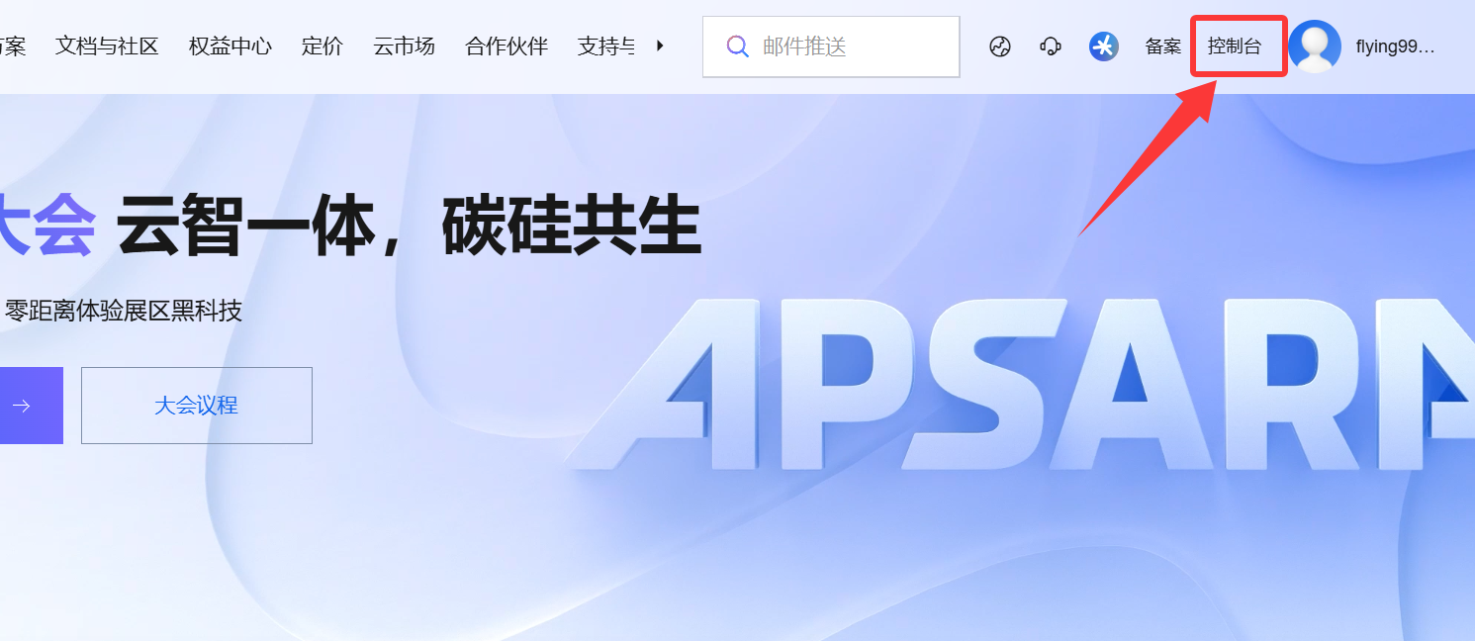The image size is (1475, 641).
Task: Open the flying99 account name menu
Action: tap(1394, 46)
